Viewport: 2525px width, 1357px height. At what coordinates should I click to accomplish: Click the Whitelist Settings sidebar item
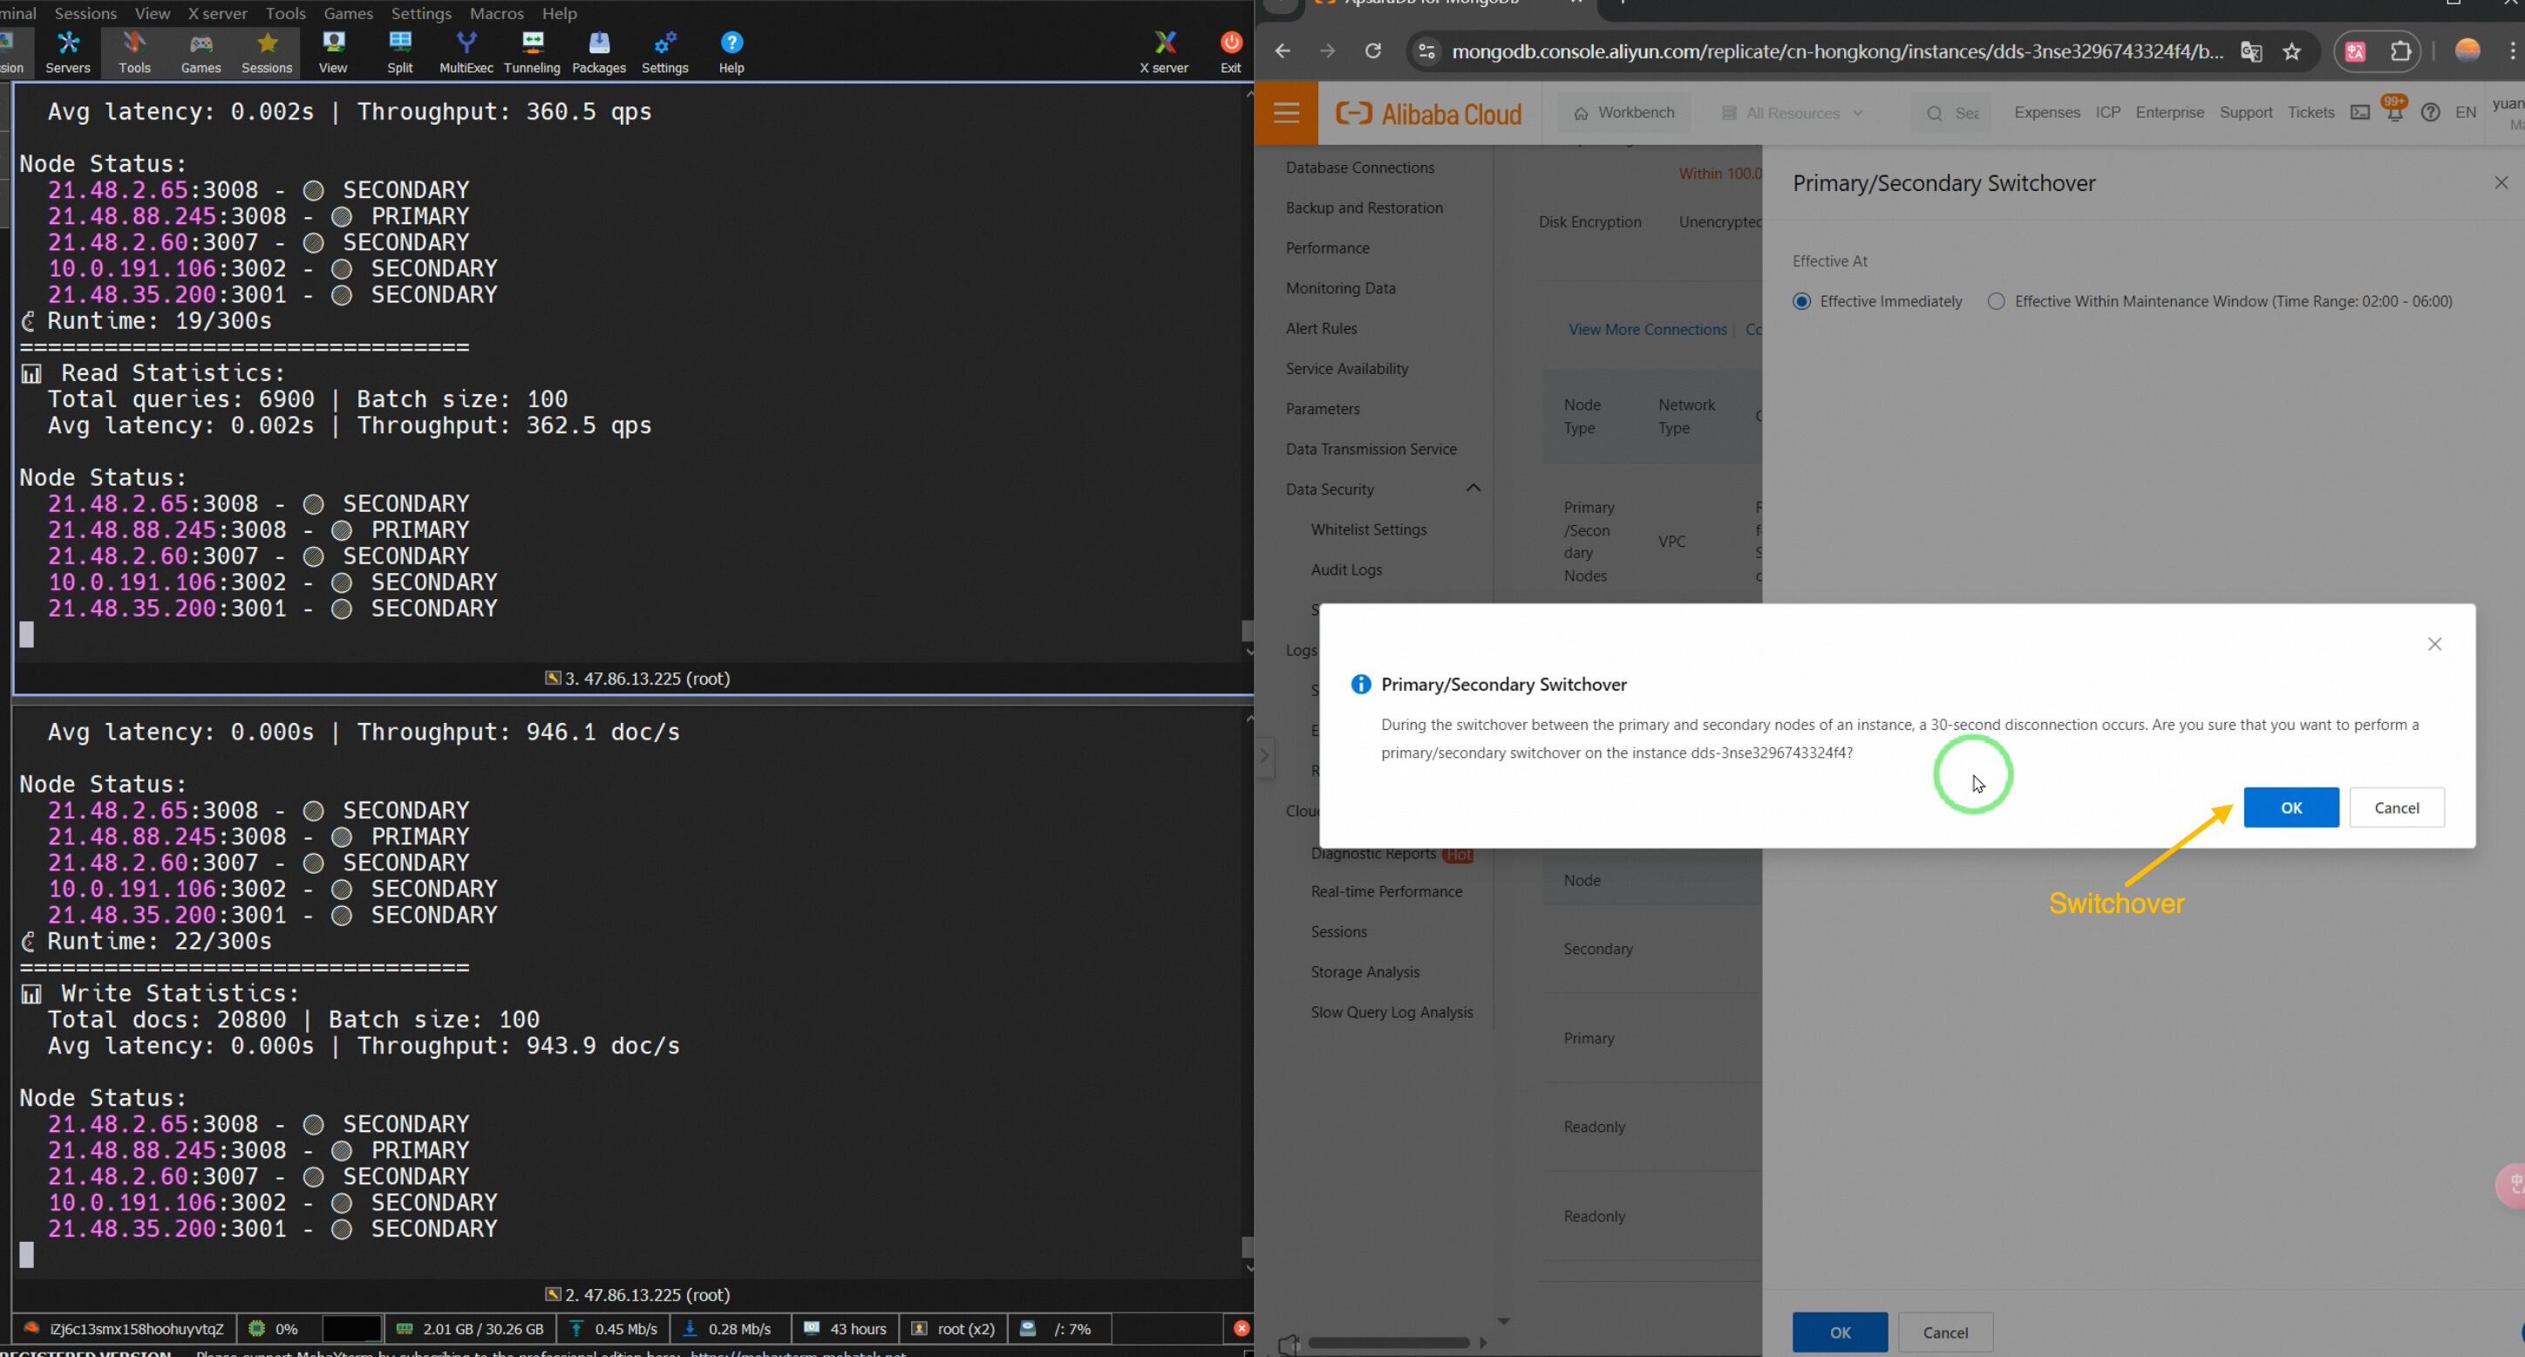click(1368, 529)
